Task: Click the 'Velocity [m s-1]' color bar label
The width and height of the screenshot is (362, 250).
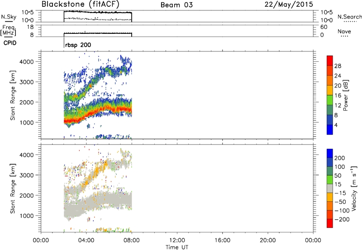Action: pos(354,189)
